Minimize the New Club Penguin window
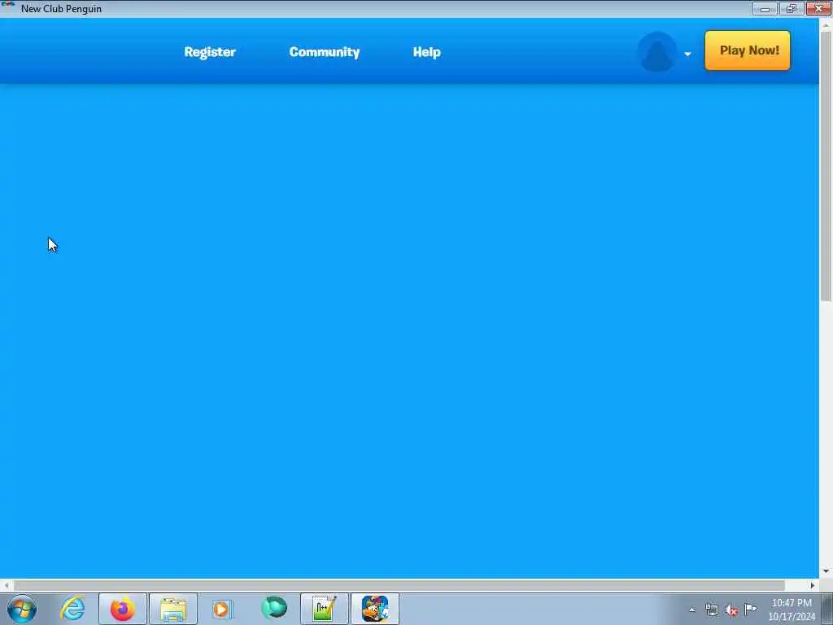 (x=765, y=8)
